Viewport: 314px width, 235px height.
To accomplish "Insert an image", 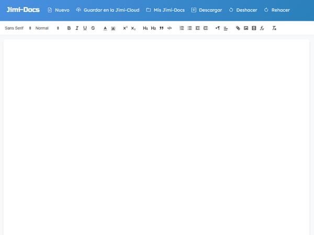I will point(246,28).
